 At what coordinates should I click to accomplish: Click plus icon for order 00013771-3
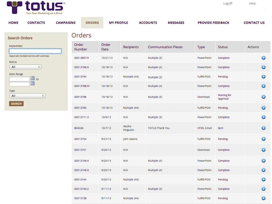tap(263, 117)
